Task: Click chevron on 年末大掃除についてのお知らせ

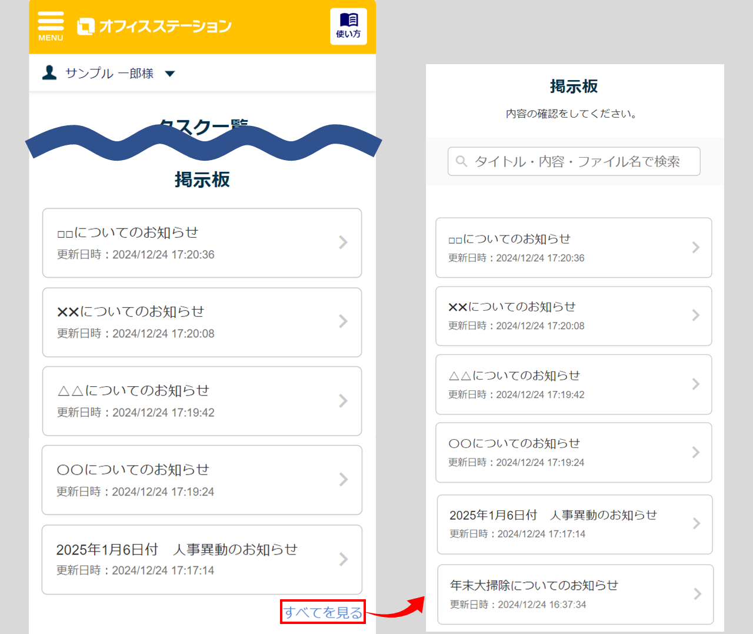Action: point(697,594)
